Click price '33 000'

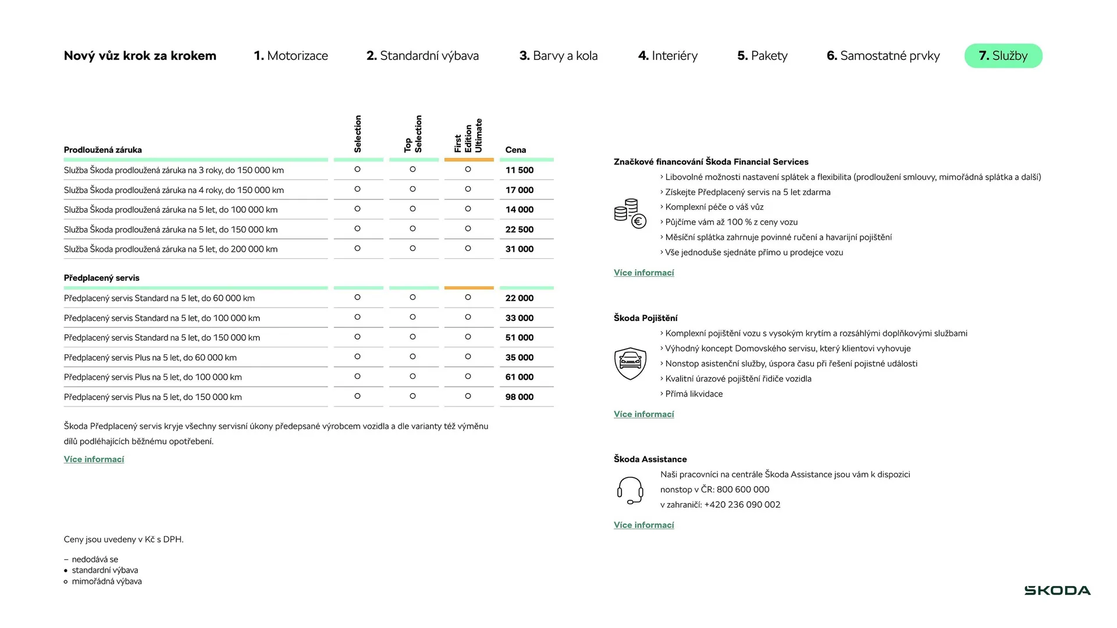[520, 318]
